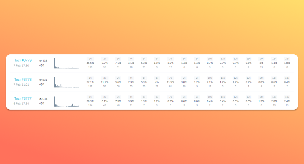Click the 7.1% value under 3ч
304x164 pixels.
click(118, 63)
